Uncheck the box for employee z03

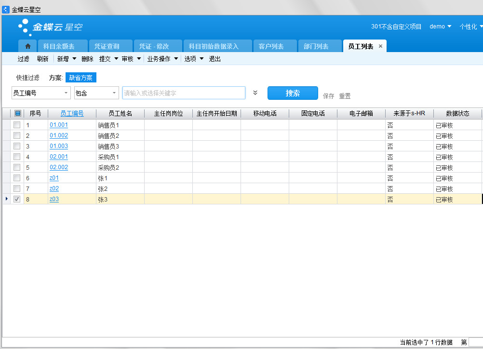pos(17,200)
